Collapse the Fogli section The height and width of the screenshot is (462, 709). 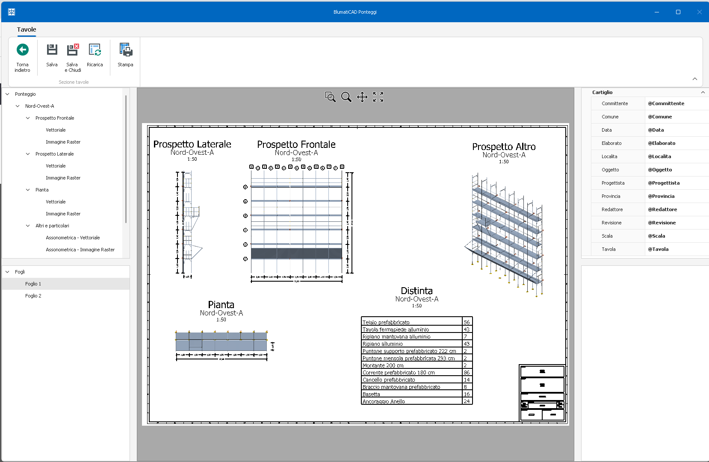point(7,272)
